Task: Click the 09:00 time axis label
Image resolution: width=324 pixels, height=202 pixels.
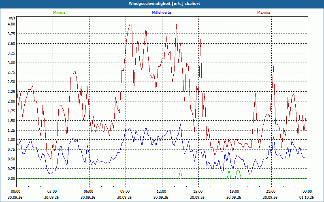Action: 124,191
